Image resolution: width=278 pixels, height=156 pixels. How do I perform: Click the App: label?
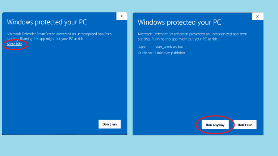[142, 47]
